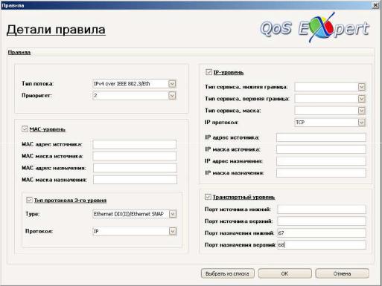Screen dimensions: 382x286
Task: Open the Приоритет dropdown
Action: pos(172,96)
